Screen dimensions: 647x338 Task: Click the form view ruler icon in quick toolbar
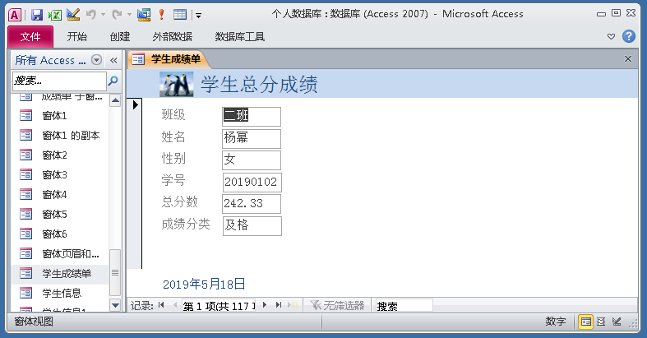(144, 15)
